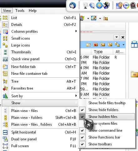Click the red heart favorites folder icon
138x151 pixels.
pyautogui.click(x=96, y=45)
